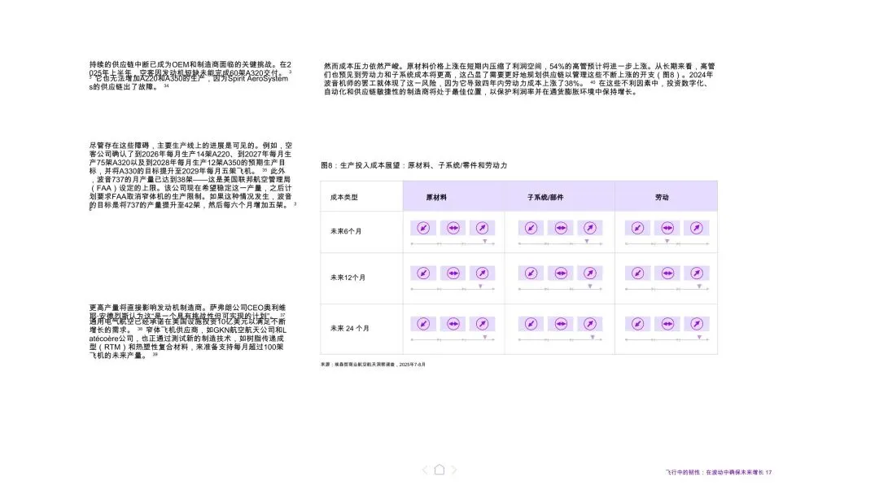Click decrease arrow icon for 子系统/部件, 未来6个月
Image resolution: width=879 pixels, height=494 pixels.
[531, 228]
